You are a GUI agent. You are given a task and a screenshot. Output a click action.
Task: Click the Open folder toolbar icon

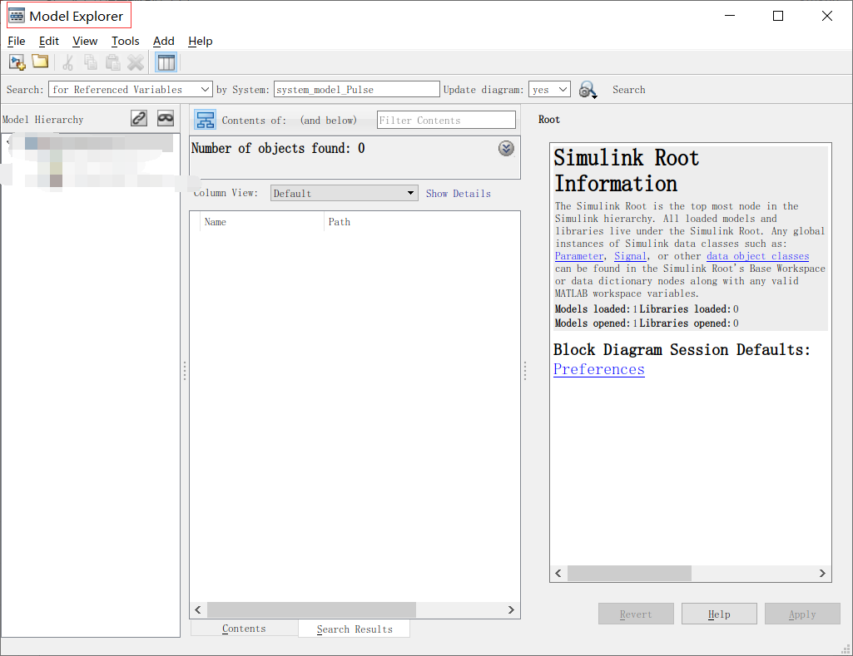coord(40,62)
